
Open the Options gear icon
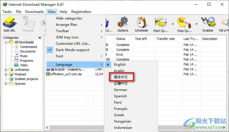pos(123,22)
